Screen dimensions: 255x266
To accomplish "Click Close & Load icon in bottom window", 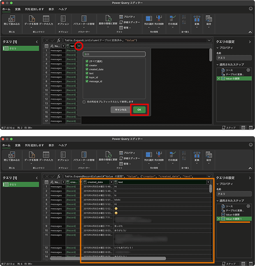I will (12, 155).
